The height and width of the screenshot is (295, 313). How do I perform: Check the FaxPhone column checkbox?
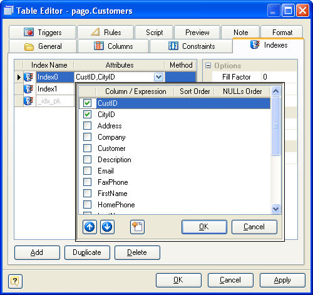[87, 182]
